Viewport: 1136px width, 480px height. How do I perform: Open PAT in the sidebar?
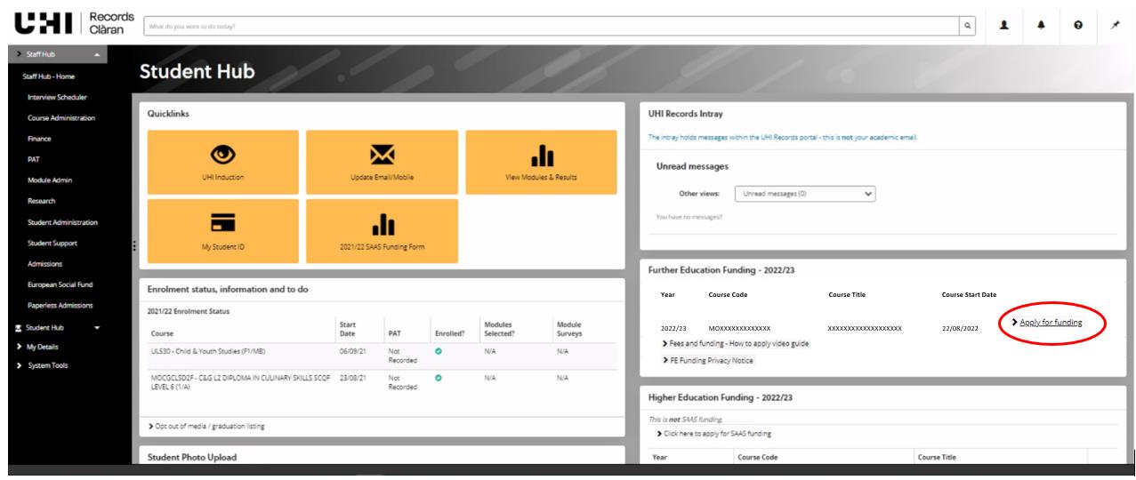coord(35,160)
